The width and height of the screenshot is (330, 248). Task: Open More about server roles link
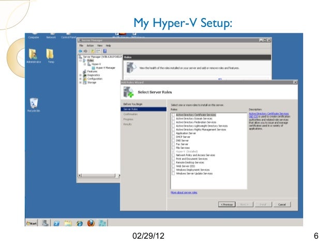click(184, 193)
